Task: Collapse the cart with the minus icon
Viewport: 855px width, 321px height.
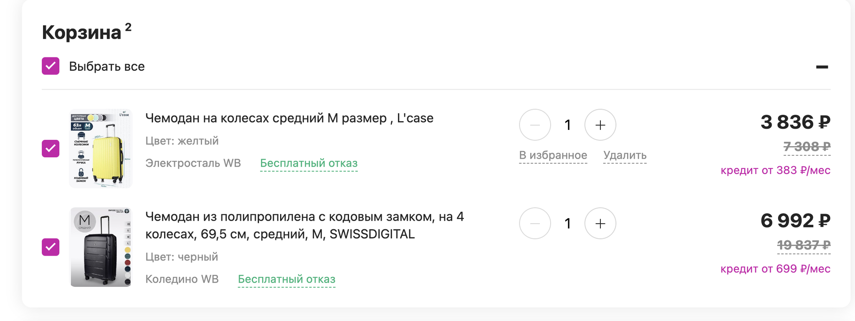Action: pos(822,67)
